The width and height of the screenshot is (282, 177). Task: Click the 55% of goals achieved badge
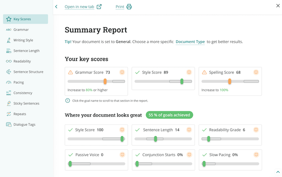click(169, 115)
